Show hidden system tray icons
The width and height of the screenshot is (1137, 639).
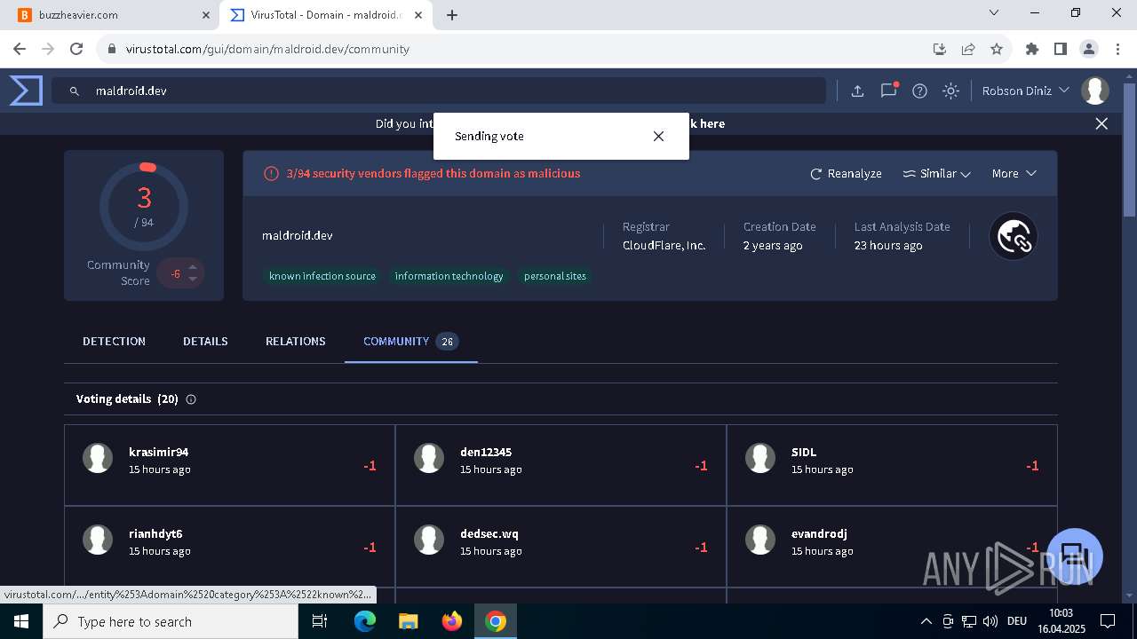pos(926,621)
